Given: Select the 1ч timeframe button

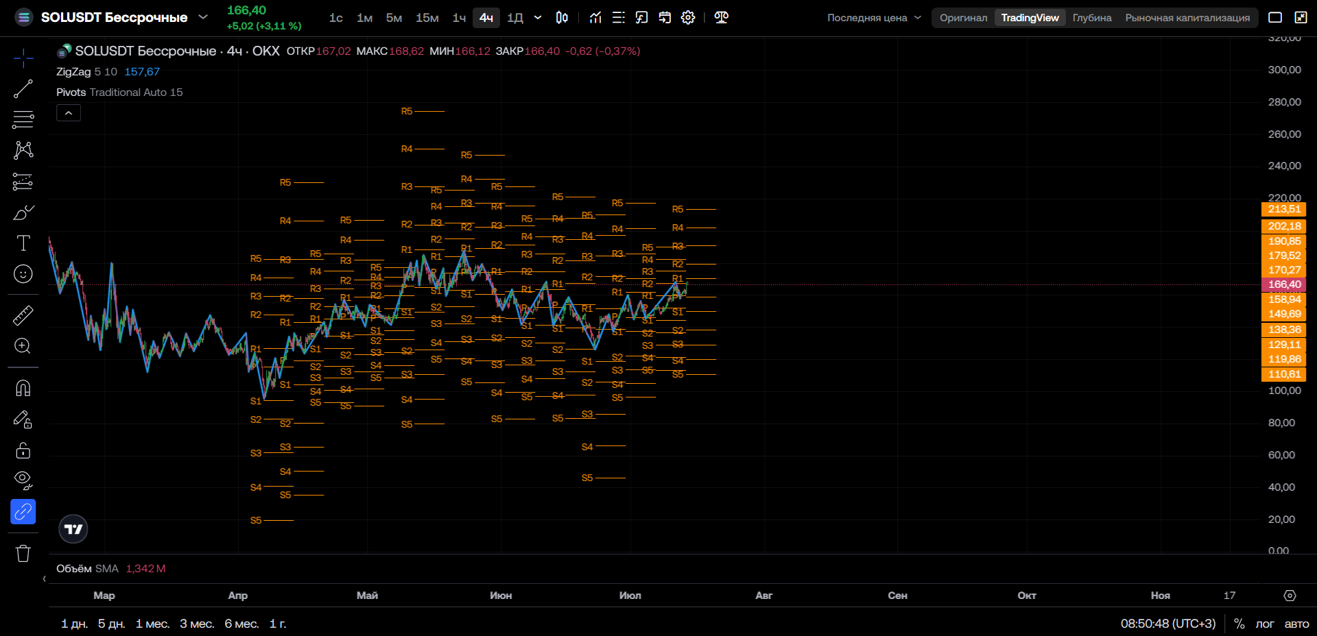Looking at the screenshot, I should click(459, 18).
